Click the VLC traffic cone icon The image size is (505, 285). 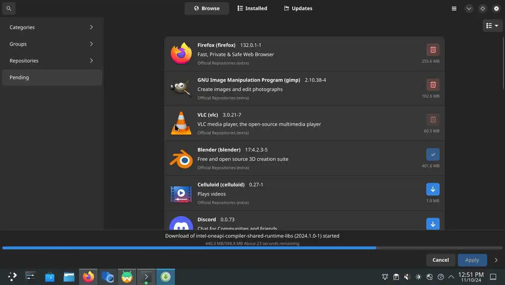pyautogui.click(x=181, y=123)
